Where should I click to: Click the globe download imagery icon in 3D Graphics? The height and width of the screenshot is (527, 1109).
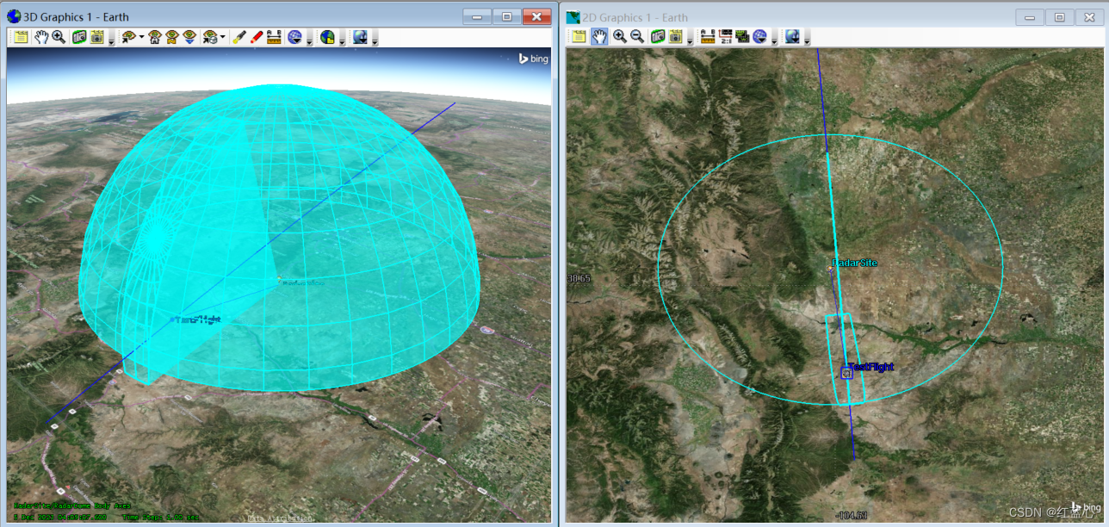[x=360, y=37]
